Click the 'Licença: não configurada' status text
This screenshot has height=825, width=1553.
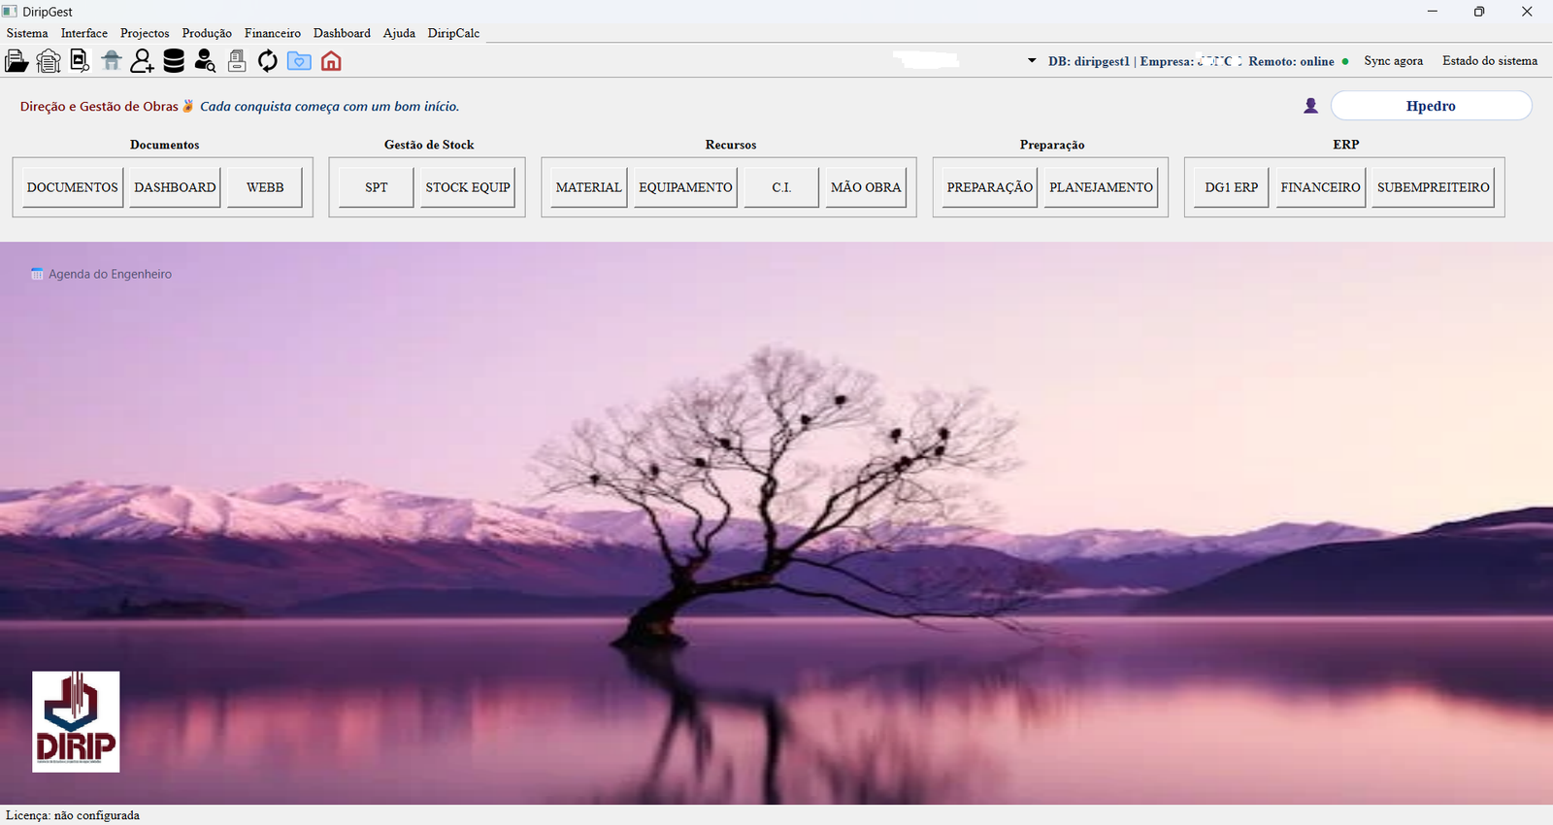click(73, 815)
